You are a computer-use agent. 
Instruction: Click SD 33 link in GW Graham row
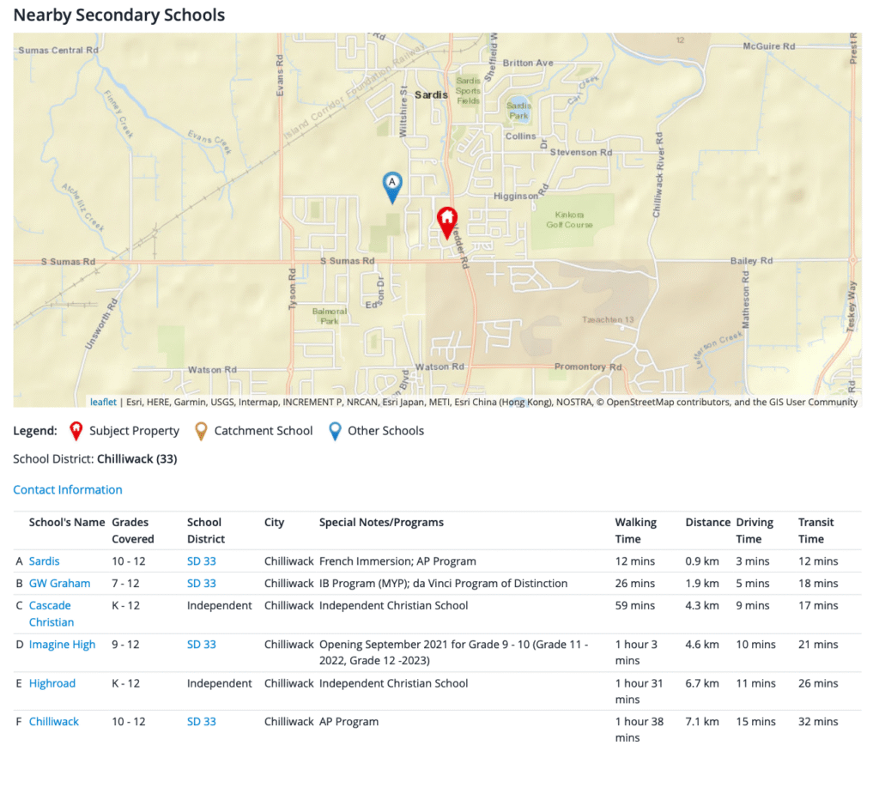click(202, 583)
